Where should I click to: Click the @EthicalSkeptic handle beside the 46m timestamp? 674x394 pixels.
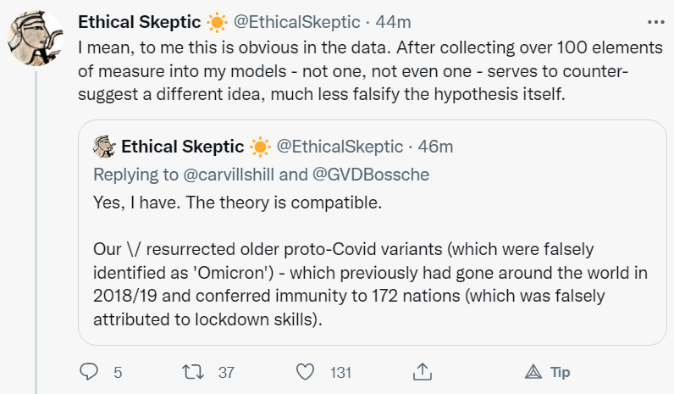340,147
